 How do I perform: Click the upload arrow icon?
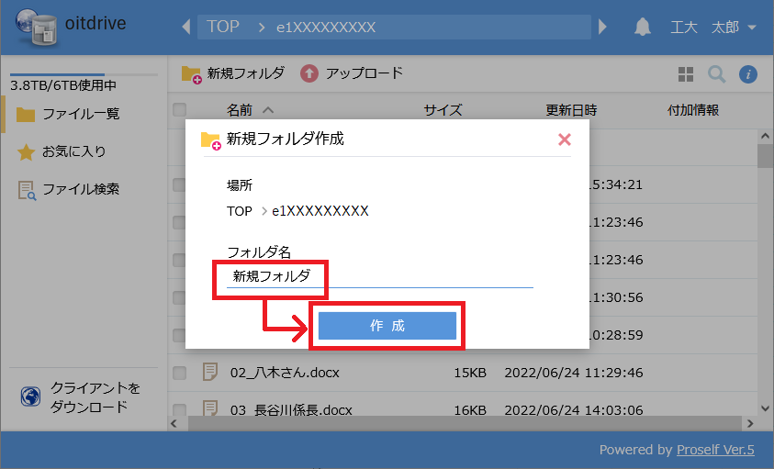309,73
